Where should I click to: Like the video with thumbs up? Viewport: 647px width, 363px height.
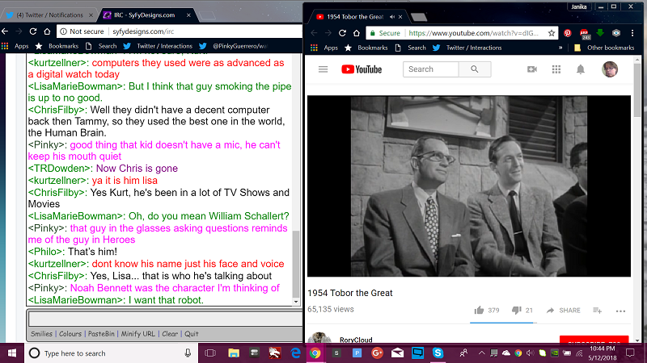point(479,311)
